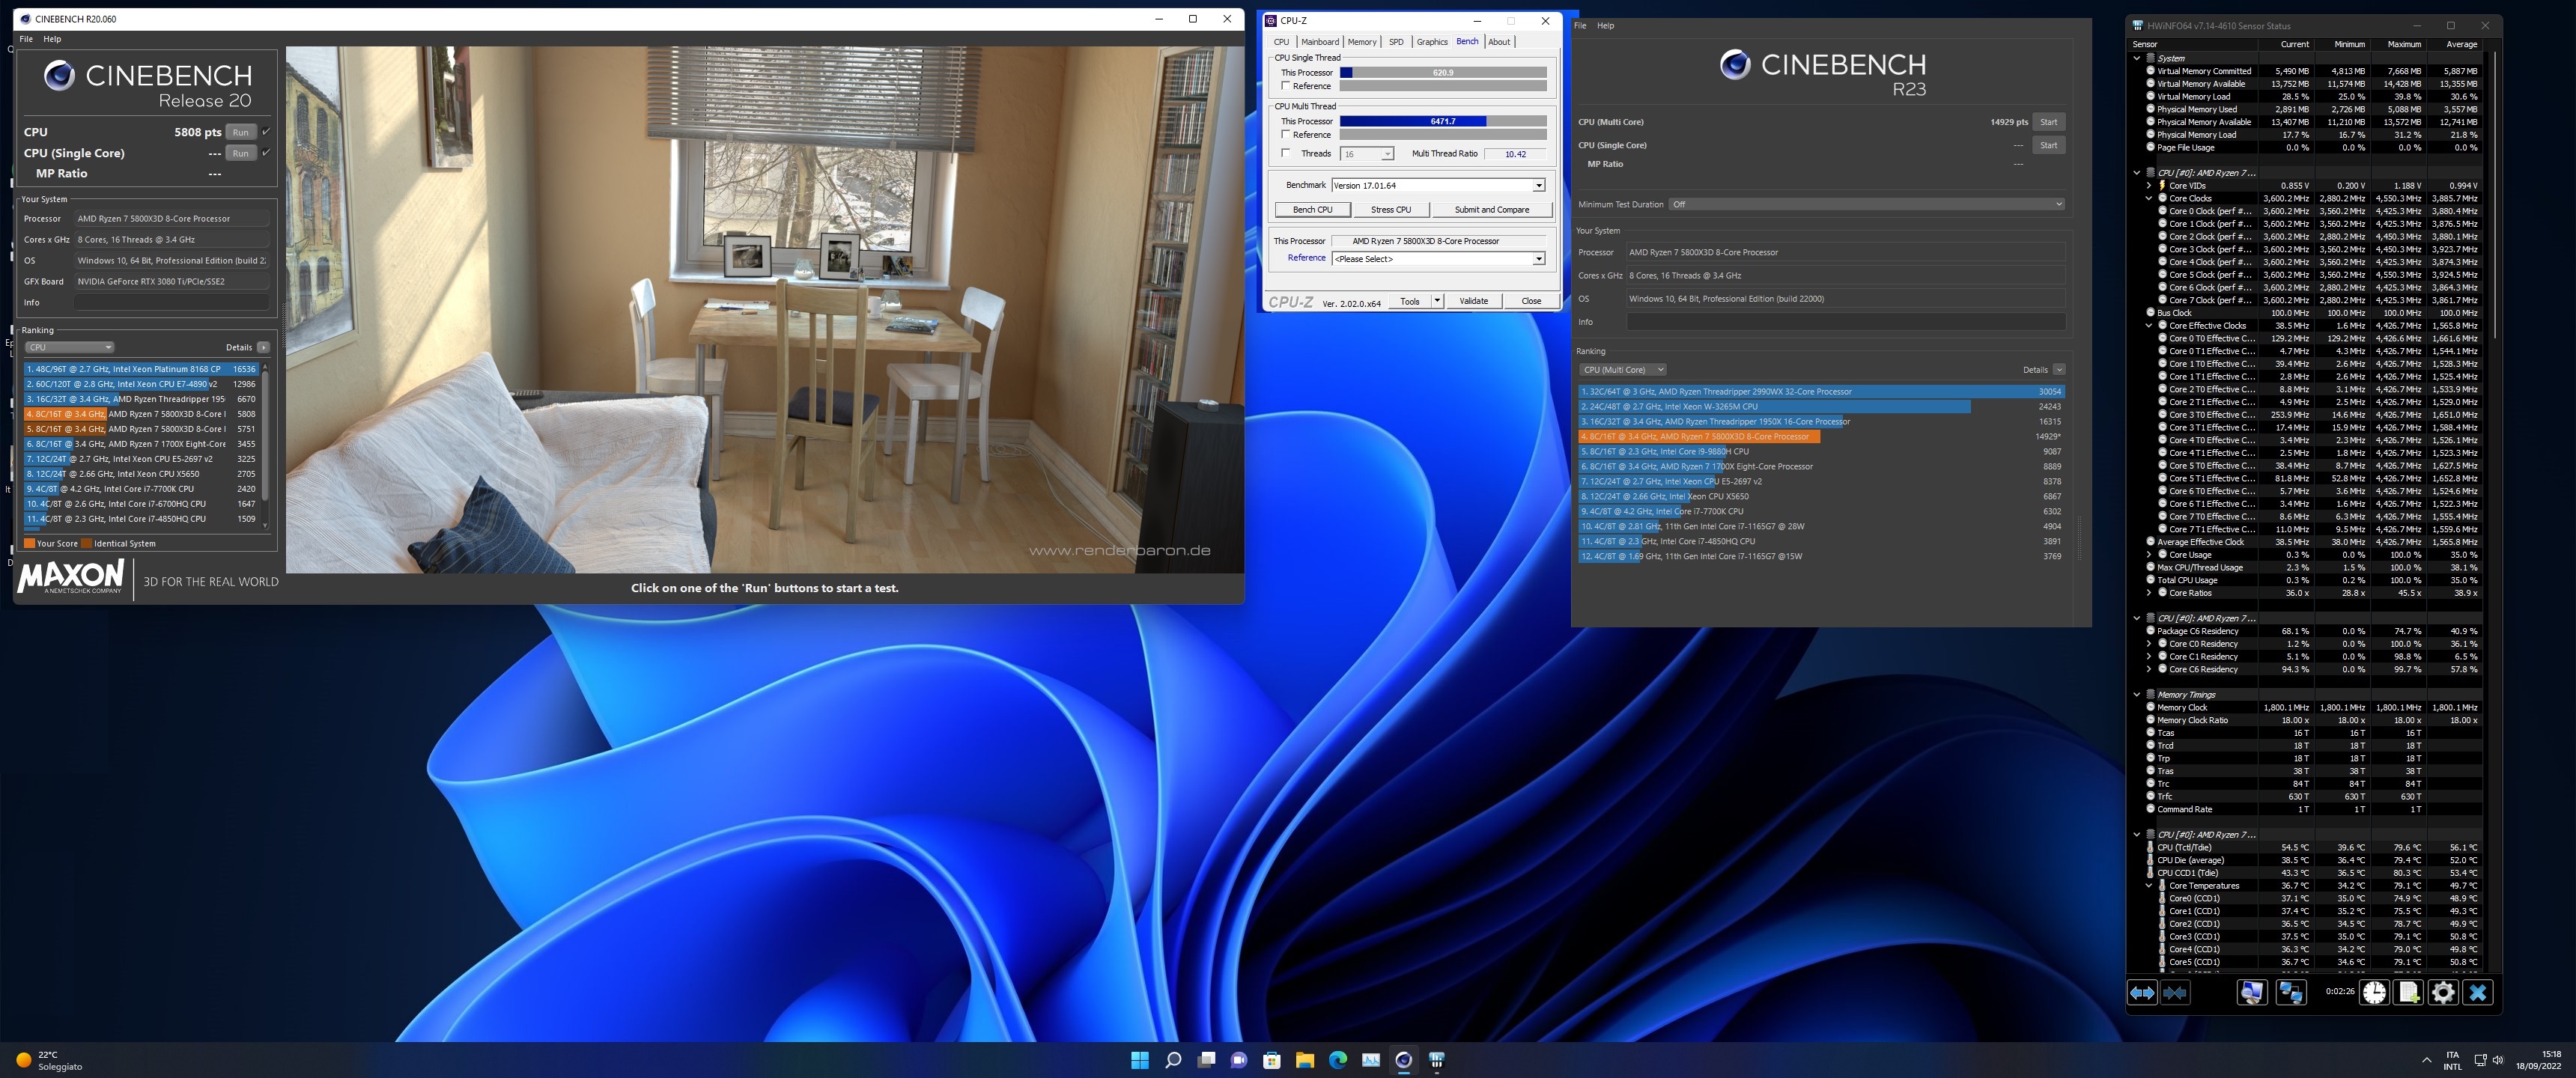The width and height of the screenshot is (2576, 1078).
Task: Open Microsoft Edge in taskbar
Action: click(x=1337, y=1060)
